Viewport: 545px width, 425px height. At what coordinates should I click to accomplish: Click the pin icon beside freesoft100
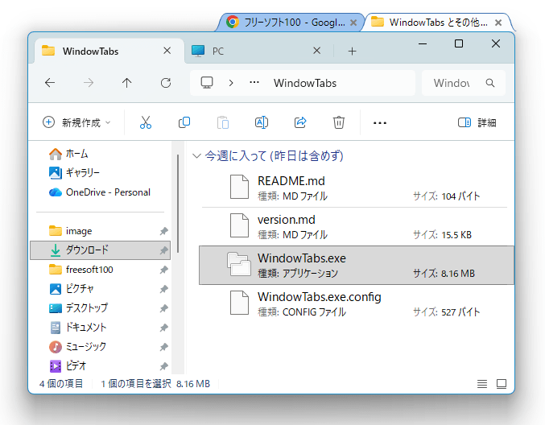tap(163, 270)
